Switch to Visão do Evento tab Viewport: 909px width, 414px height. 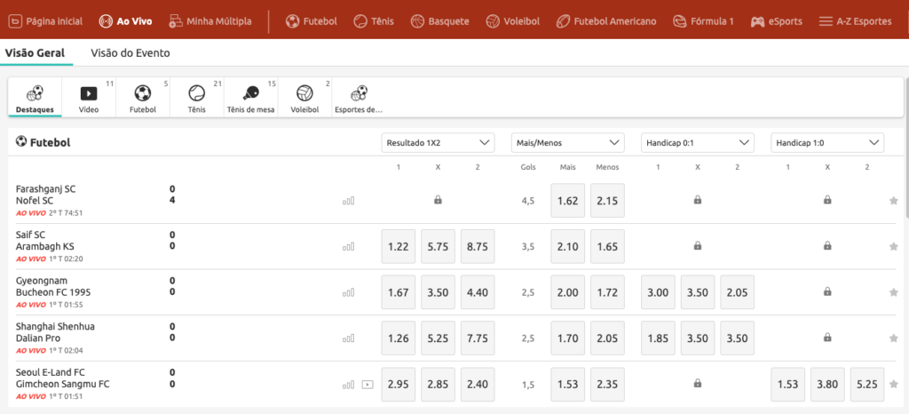130,53
